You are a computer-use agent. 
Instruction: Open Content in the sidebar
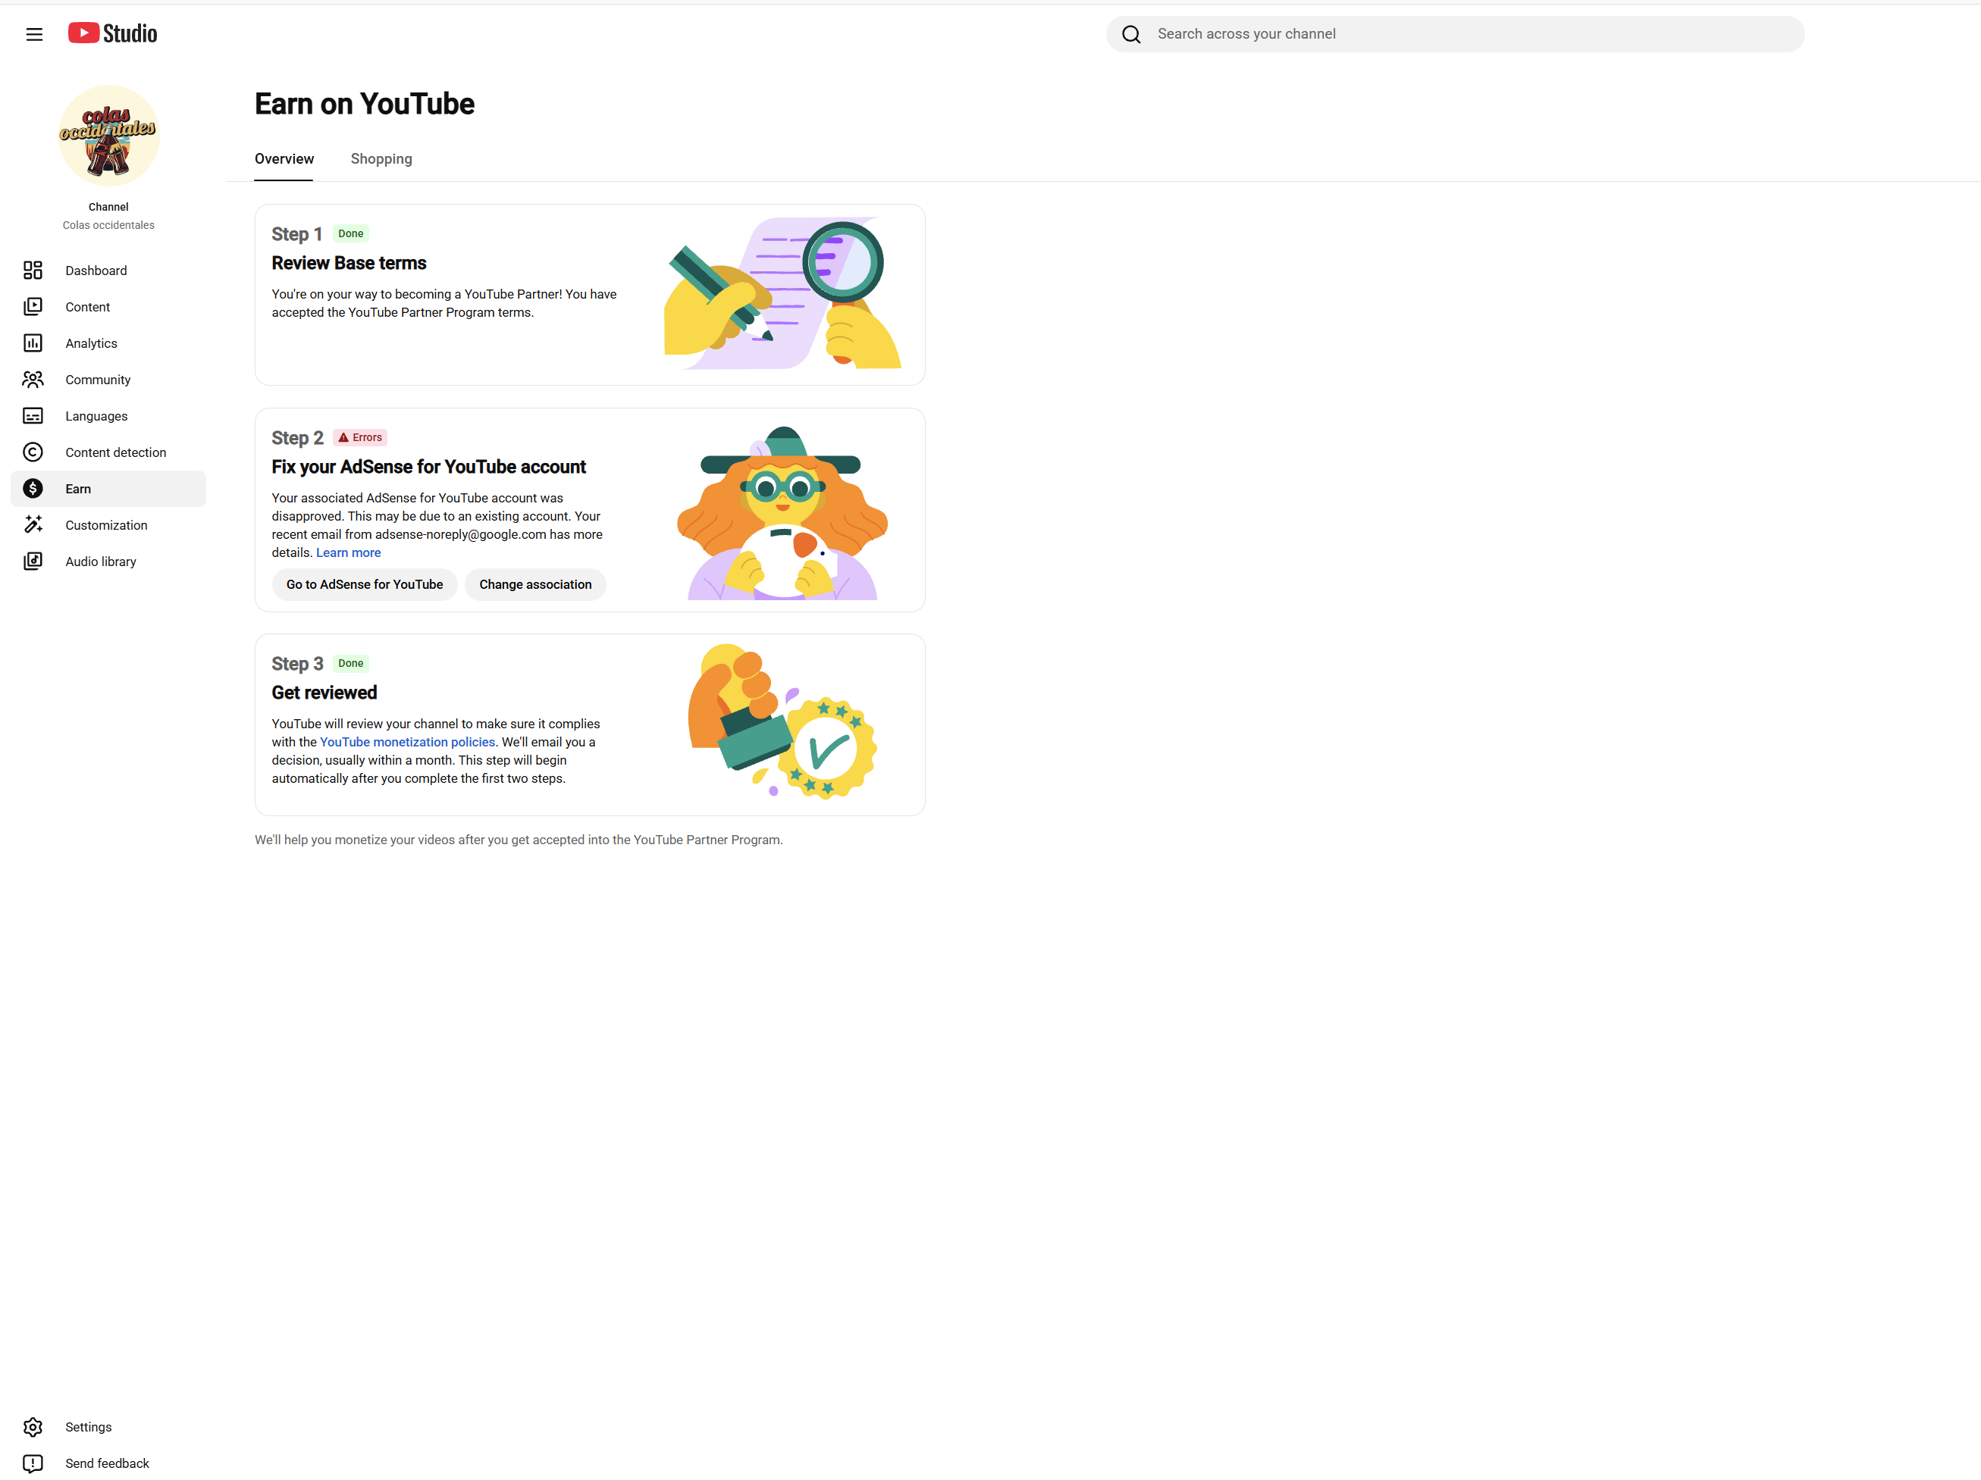(108, 306)
